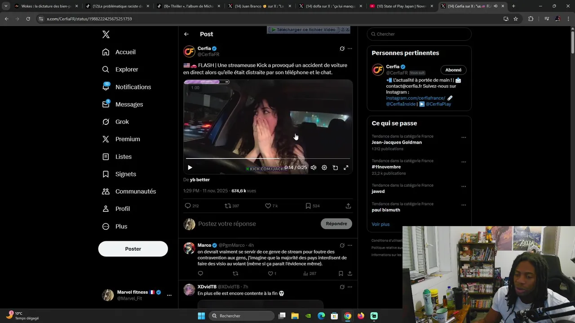Share the Cerfia post
The image size is (575, 323).
tap(348, 206)
